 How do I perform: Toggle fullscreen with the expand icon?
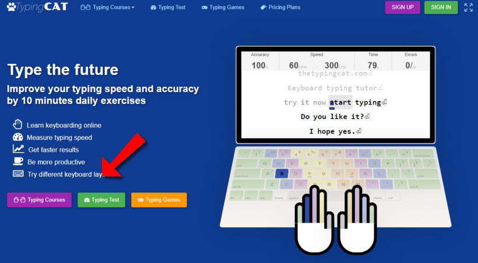click(469, 8)
